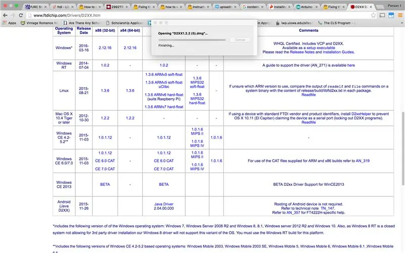Switch to the Arduino tab

307,7
